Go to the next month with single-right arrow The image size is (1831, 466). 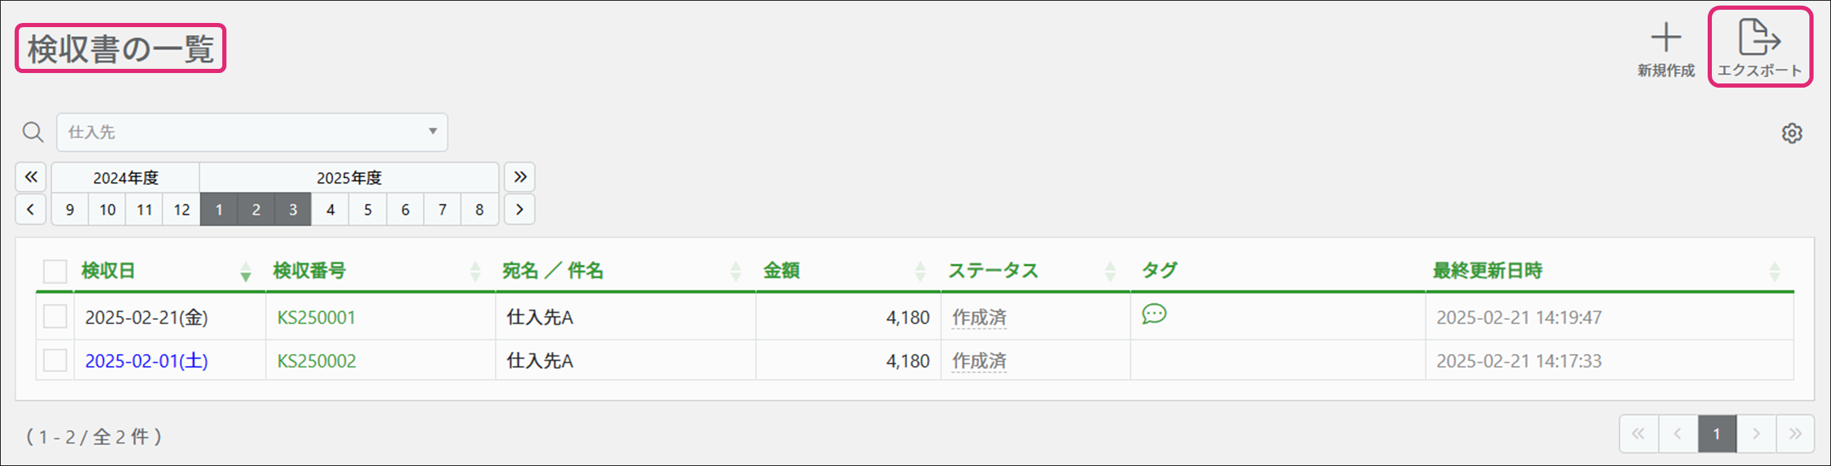tap(520, 209)
